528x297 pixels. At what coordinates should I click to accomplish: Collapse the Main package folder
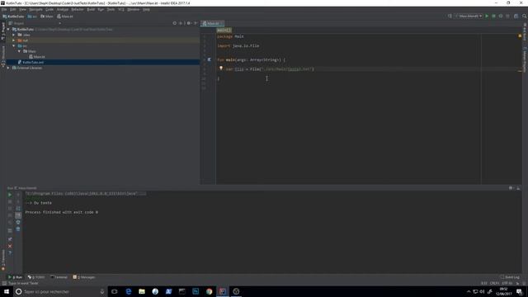[x=19, y=51]
